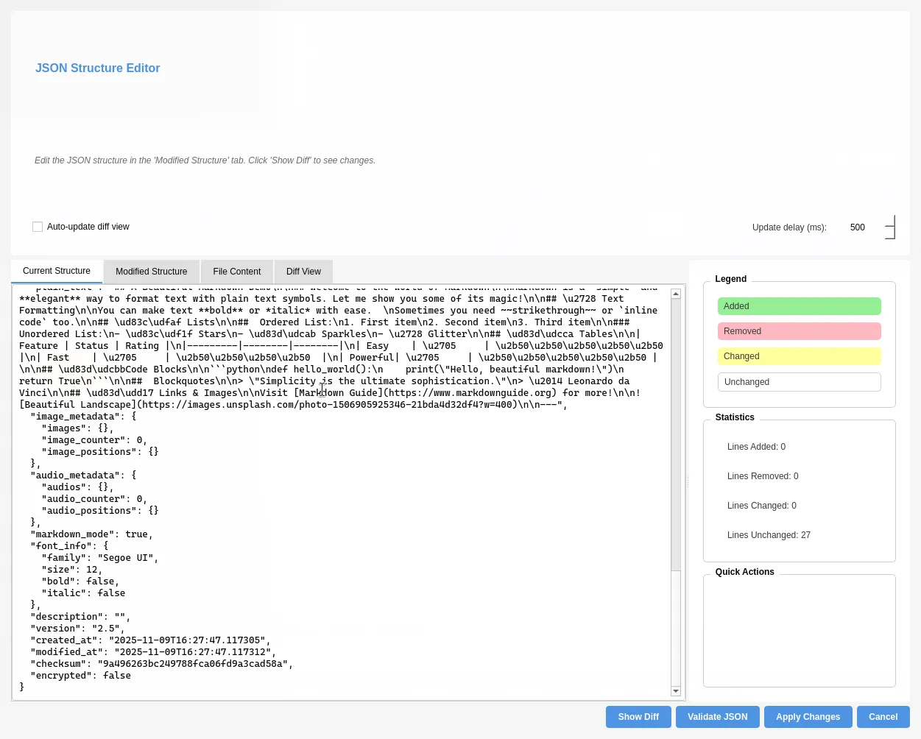Click inside the Quick Actions panel
The image size is (921, 739).
[799, 630]
